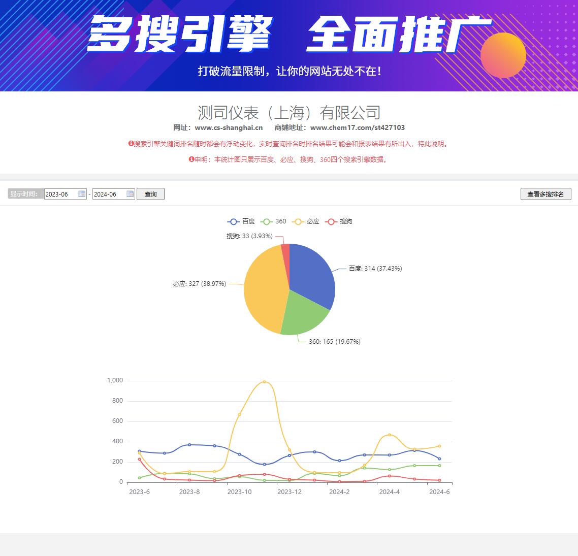578x556 pixels.
Task: Click x-axis label 2023-12
Action: click(x=290, y=492)
